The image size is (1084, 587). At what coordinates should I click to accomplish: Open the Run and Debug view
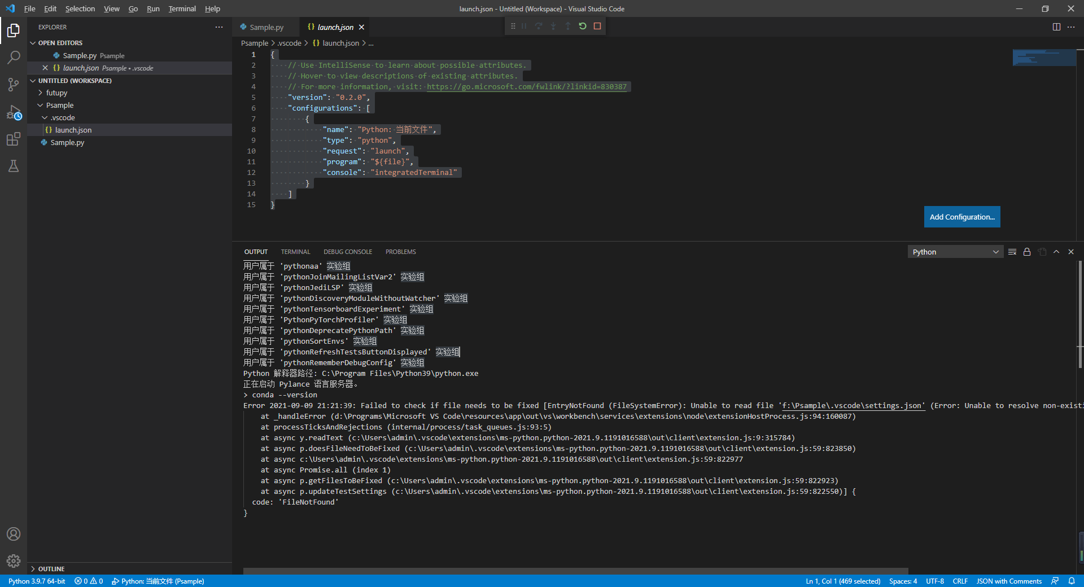[x=14, y=112]
